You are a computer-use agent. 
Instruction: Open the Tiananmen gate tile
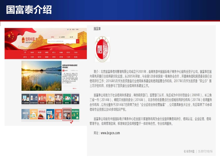point(42,114)
